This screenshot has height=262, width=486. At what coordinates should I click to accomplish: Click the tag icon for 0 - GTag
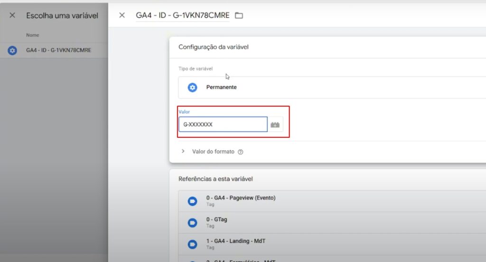[x=192, y=223]
